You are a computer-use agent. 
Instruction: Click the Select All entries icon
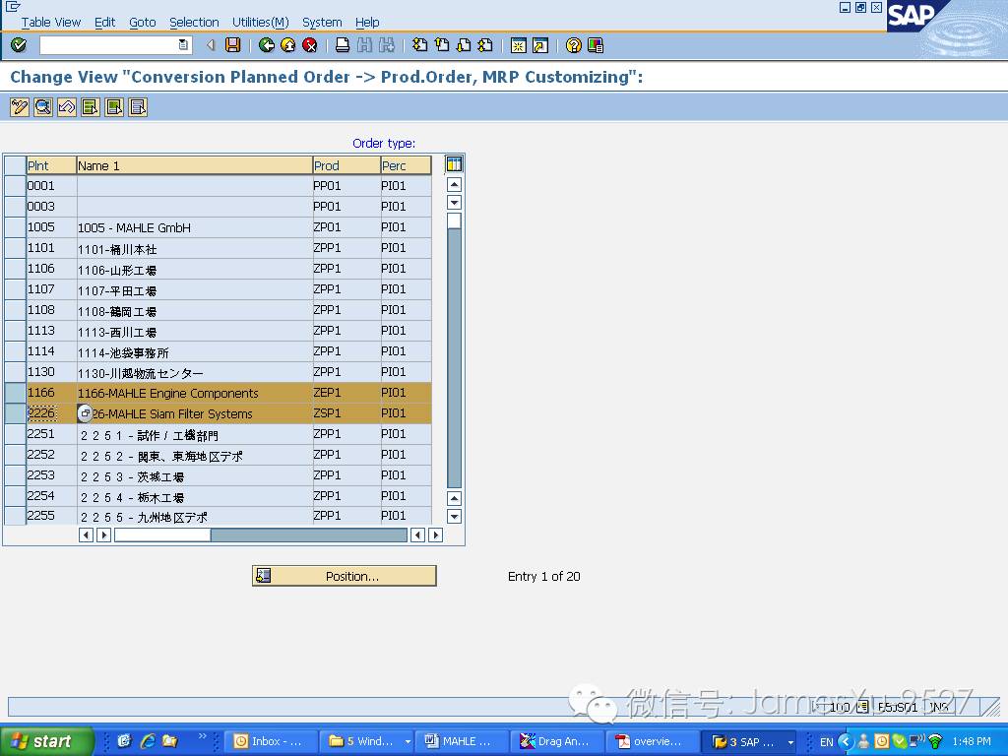pyautogui.click(x=91, y=106)
